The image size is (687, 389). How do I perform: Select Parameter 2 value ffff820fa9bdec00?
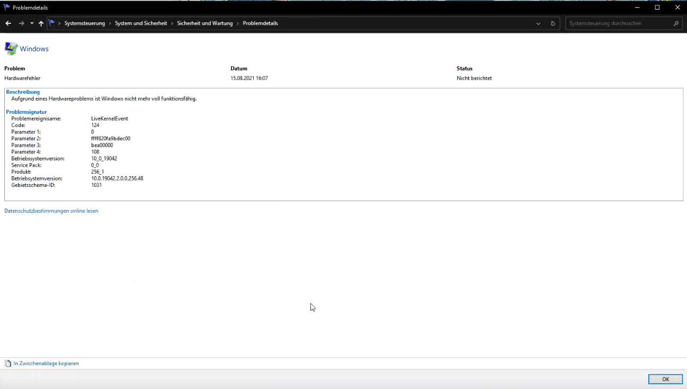111,139
